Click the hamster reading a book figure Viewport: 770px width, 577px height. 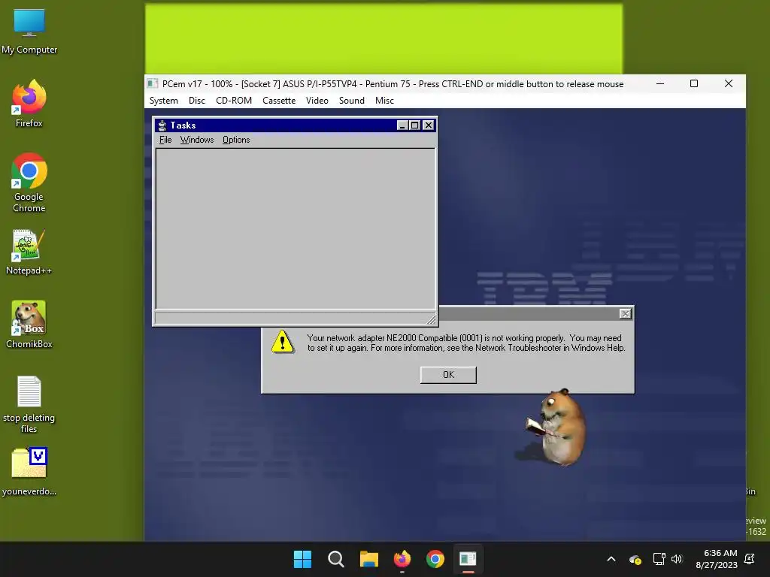point(557,427)
